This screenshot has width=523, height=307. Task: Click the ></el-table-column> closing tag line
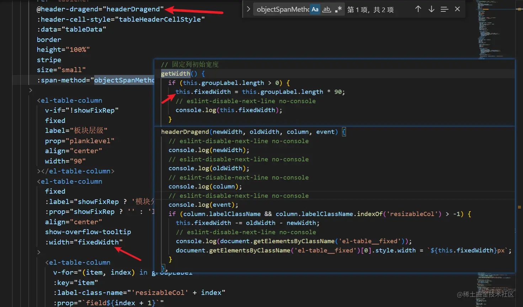pyautogui.click(x=76, y=171)
